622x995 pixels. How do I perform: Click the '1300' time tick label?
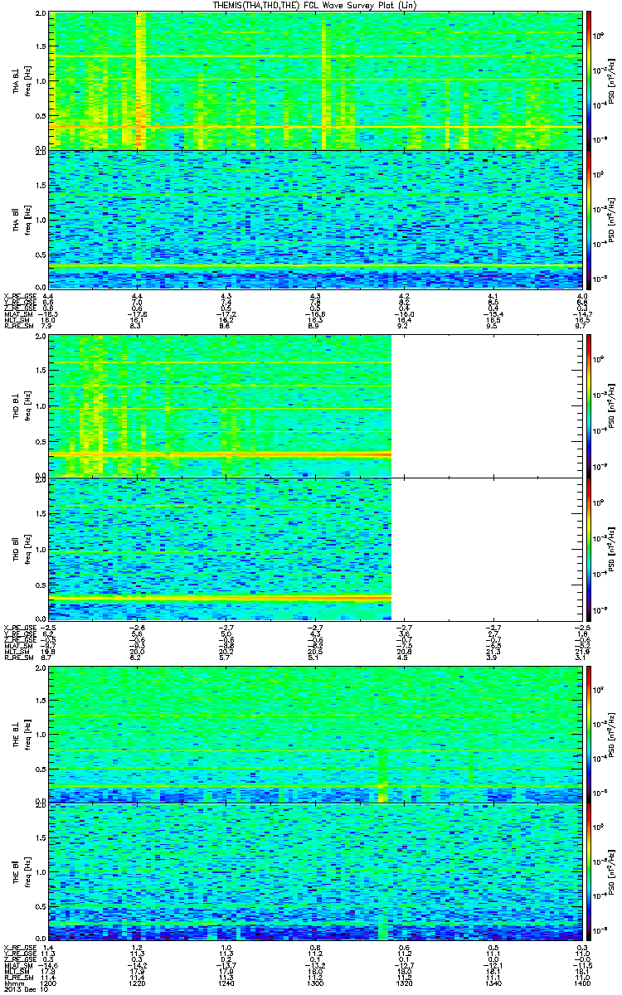pos(315,983)
